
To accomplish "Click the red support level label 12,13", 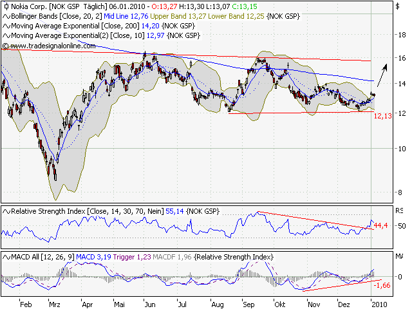I will click(382, 116).
